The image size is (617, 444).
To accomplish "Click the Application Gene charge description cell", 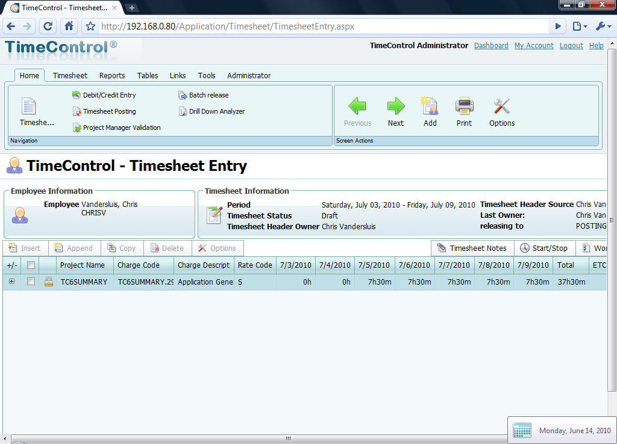I will [204, 282].
